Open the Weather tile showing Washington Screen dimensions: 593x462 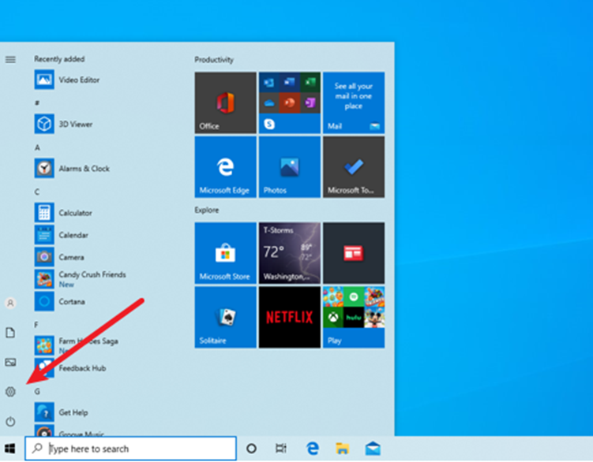289,253
